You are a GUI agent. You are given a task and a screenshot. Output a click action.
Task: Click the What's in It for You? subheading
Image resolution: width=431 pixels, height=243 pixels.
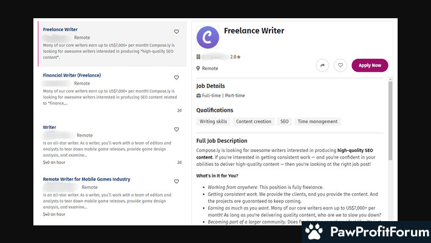(217, 176)
